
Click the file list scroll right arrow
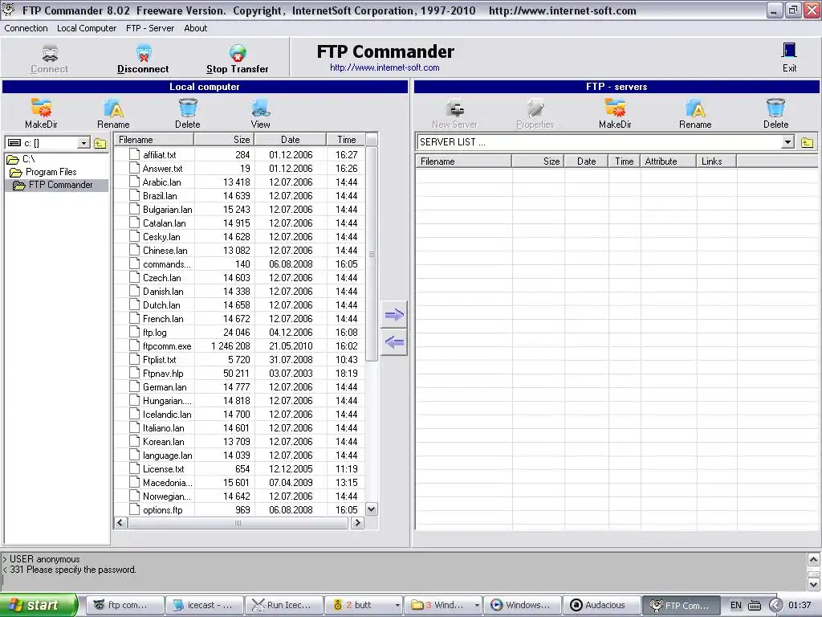click(357, 522)
